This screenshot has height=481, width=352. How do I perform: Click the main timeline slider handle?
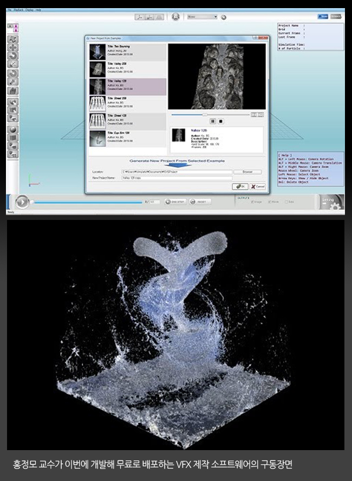[32, 202]
